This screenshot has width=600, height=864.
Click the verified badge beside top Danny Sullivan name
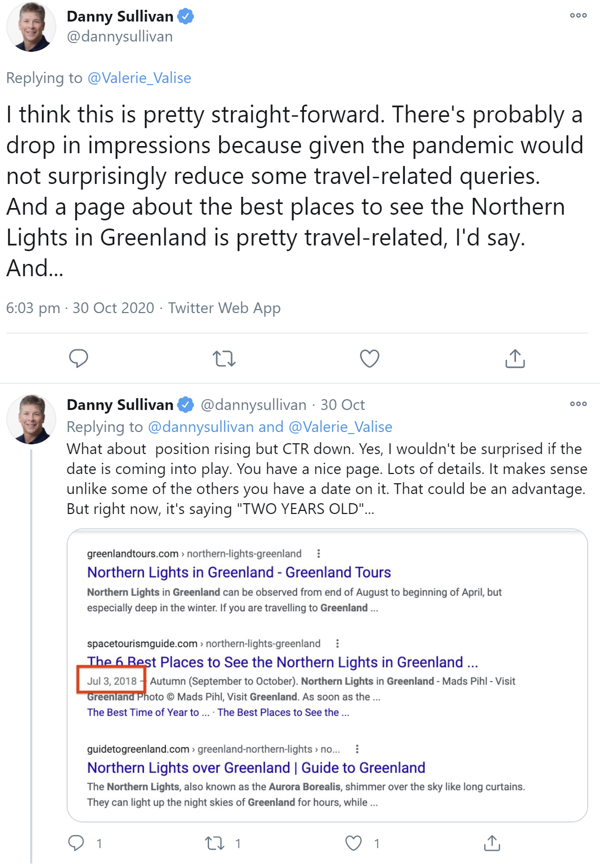pos(185,16)
